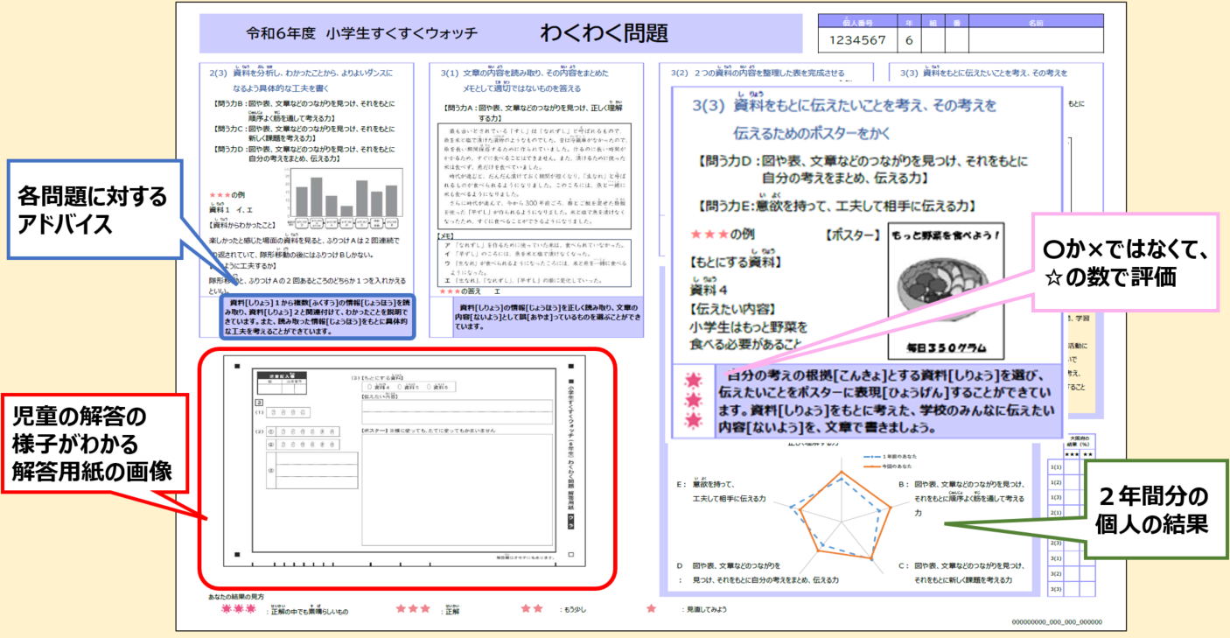Click document code 000000000_000_000_000000

pyautogui.click(x=1057, y=621)
